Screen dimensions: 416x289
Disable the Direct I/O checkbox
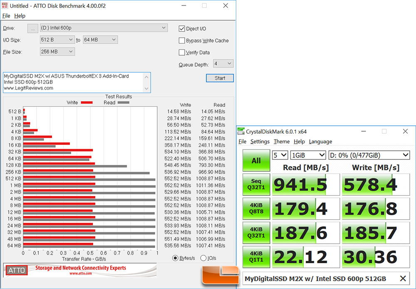pyautogui.click(x=182, y=29)
